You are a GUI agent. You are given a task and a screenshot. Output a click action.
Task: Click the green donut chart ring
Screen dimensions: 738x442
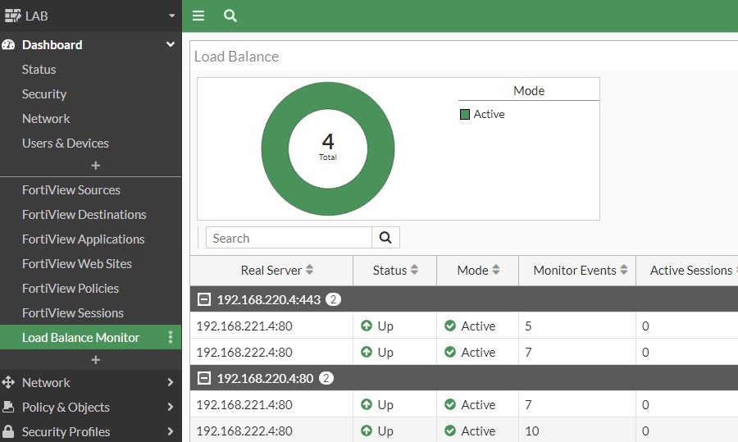click(275, 148)
